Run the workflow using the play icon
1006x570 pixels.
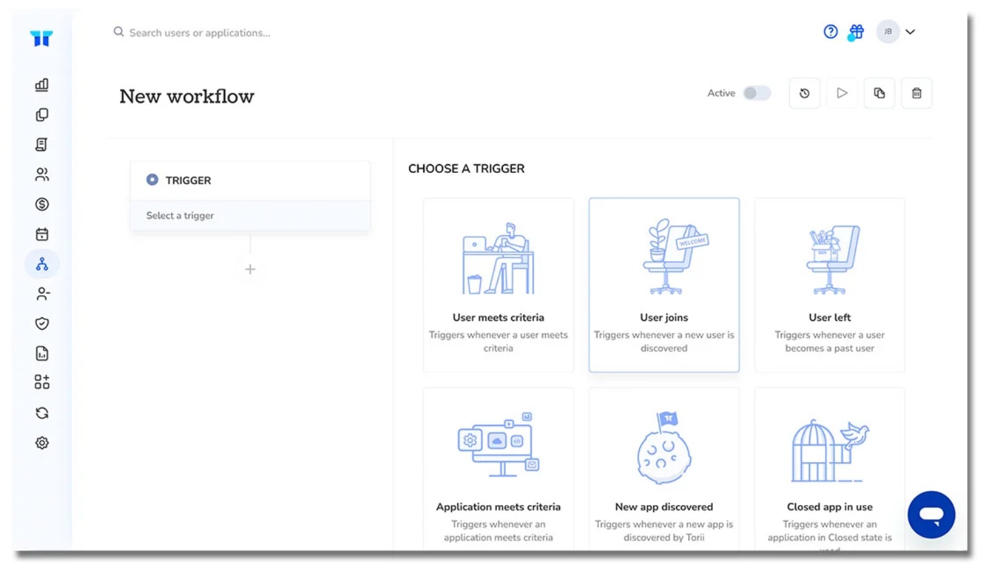point(842,93)
